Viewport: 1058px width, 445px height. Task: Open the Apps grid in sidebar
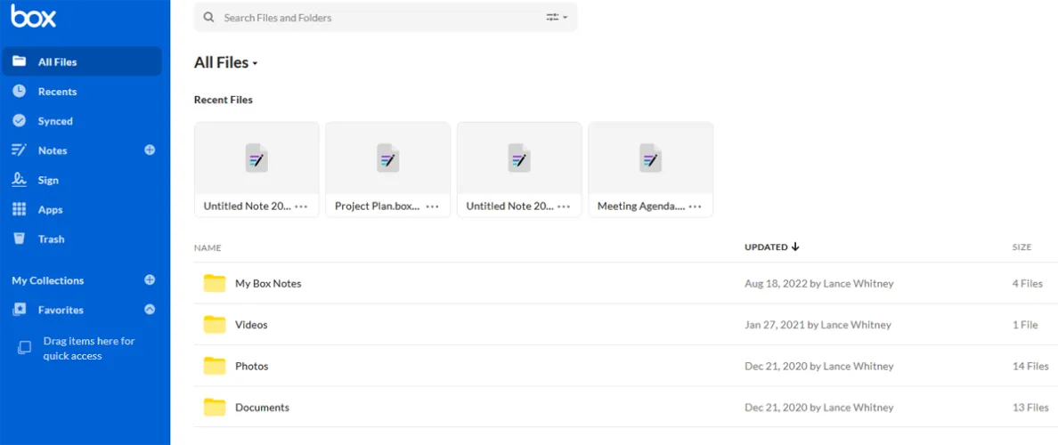pyautogui.click(x=50, y=210)
